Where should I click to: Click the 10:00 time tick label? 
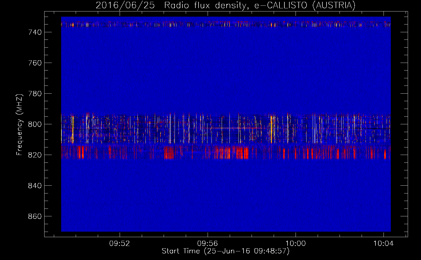point(296,244)
